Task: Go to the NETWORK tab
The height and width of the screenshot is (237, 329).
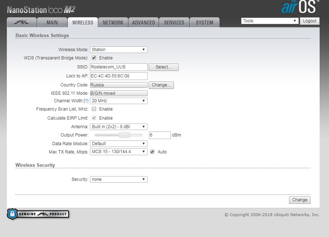Action: point(113,22)
